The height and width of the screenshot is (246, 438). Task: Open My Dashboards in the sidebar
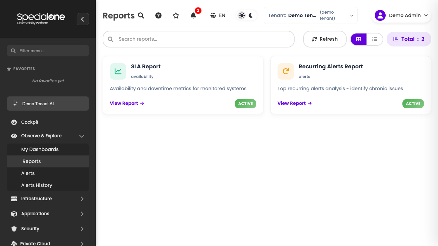pyautogui.click(x=48, y=149)
